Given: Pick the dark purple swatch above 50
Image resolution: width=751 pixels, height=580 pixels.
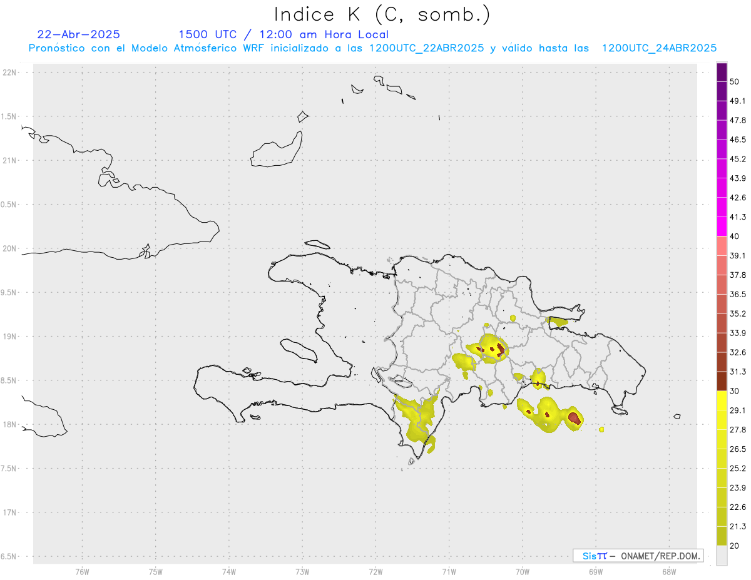Looking at the screenshot, I should click(x=722, y=72).
